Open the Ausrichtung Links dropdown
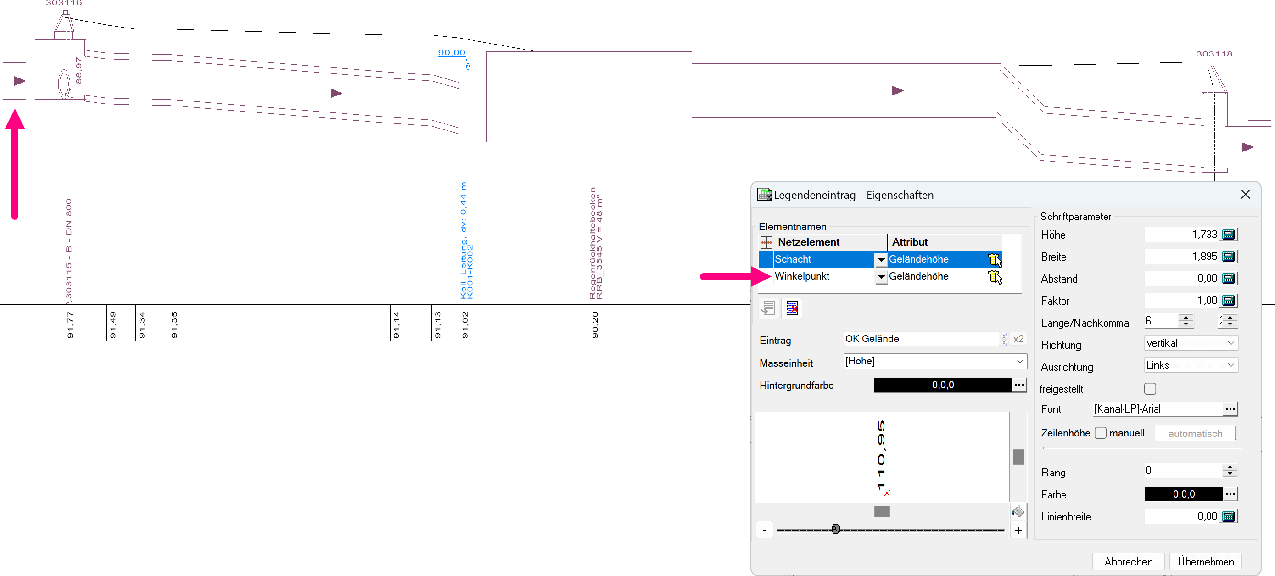The image size is (1275, 576). point(1230,366)
